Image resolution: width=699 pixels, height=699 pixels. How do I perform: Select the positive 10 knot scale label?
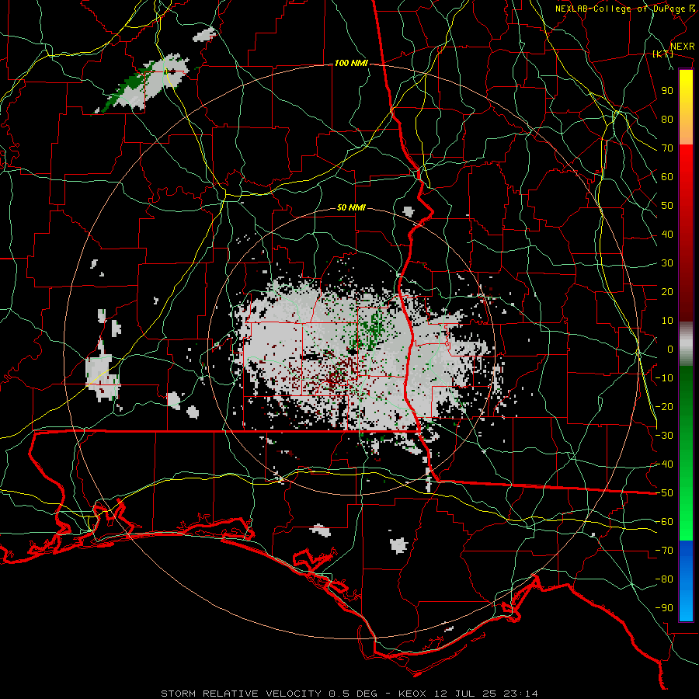click(x=667, y=321)
